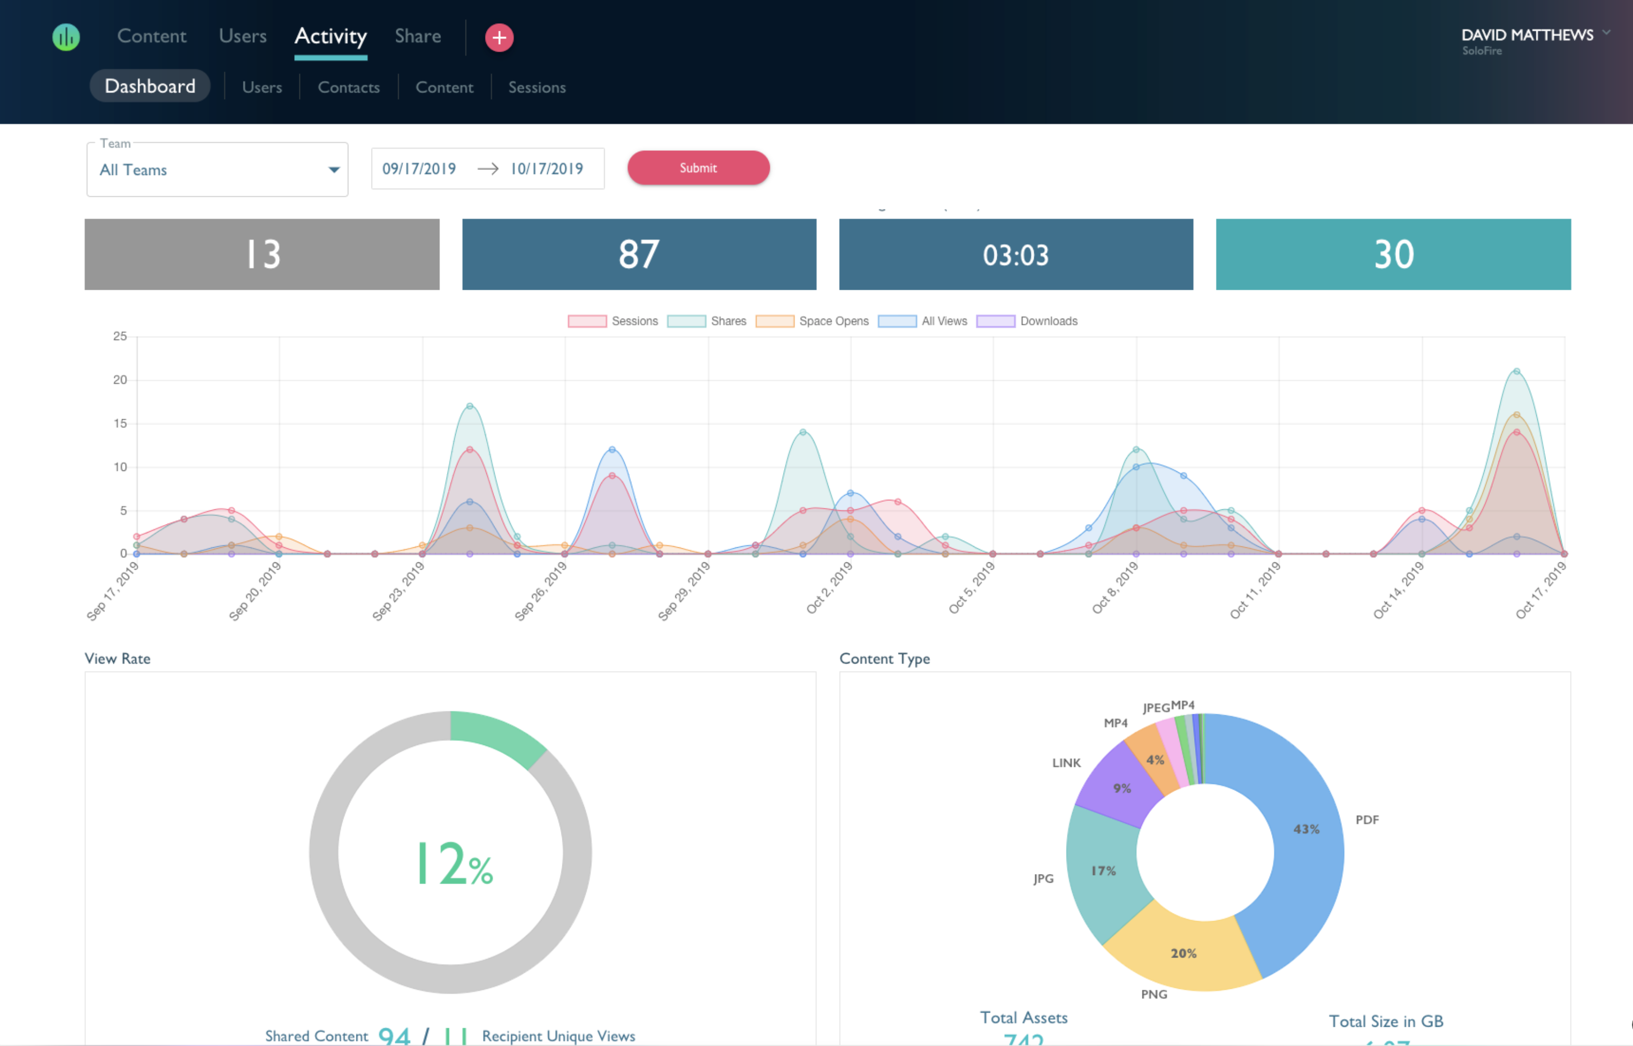
Task: Click the Downloads legend color swatch
Action: pos(996,321)
